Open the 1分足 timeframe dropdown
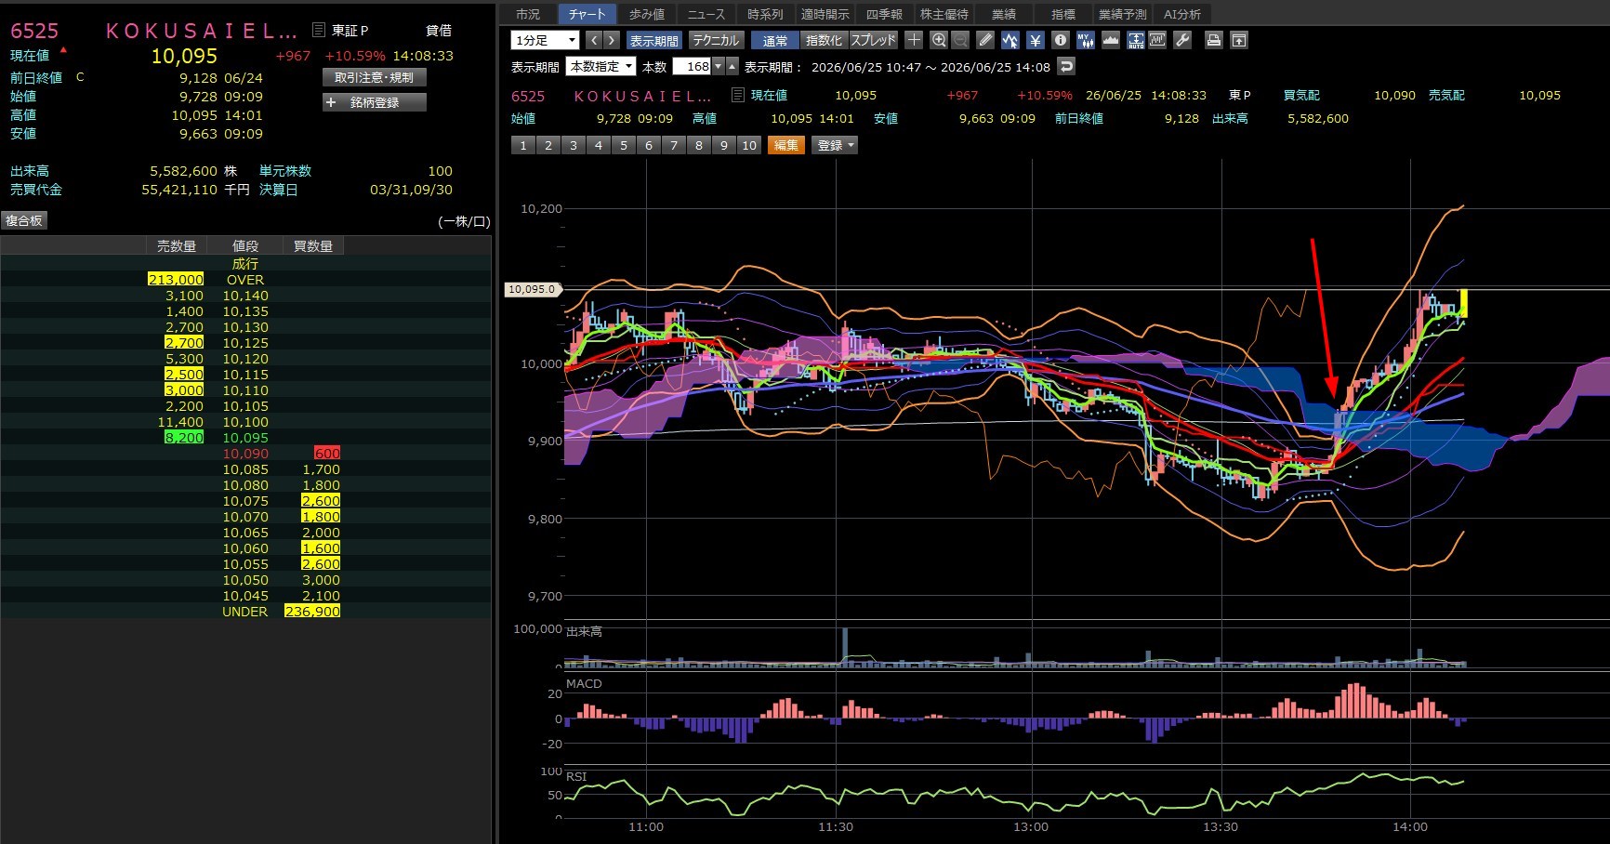1610x844 pixels. [545, 40]
